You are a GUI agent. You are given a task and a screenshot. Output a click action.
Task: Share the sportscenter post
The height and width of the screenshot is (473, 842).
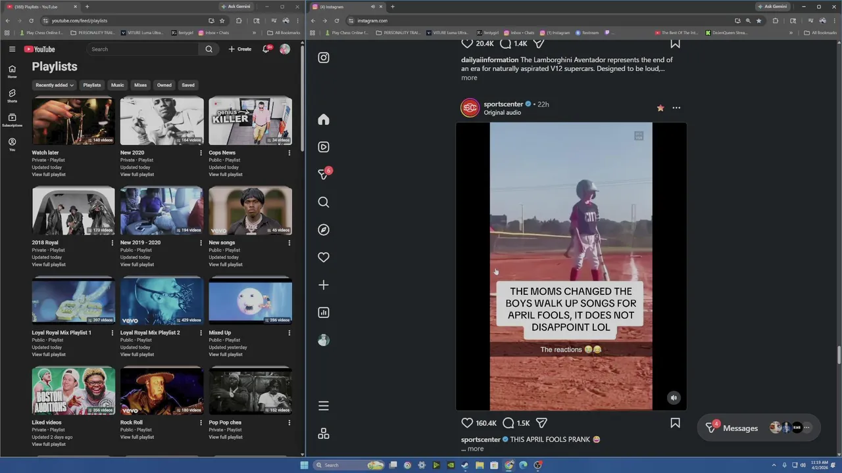(x=541, y=423)
